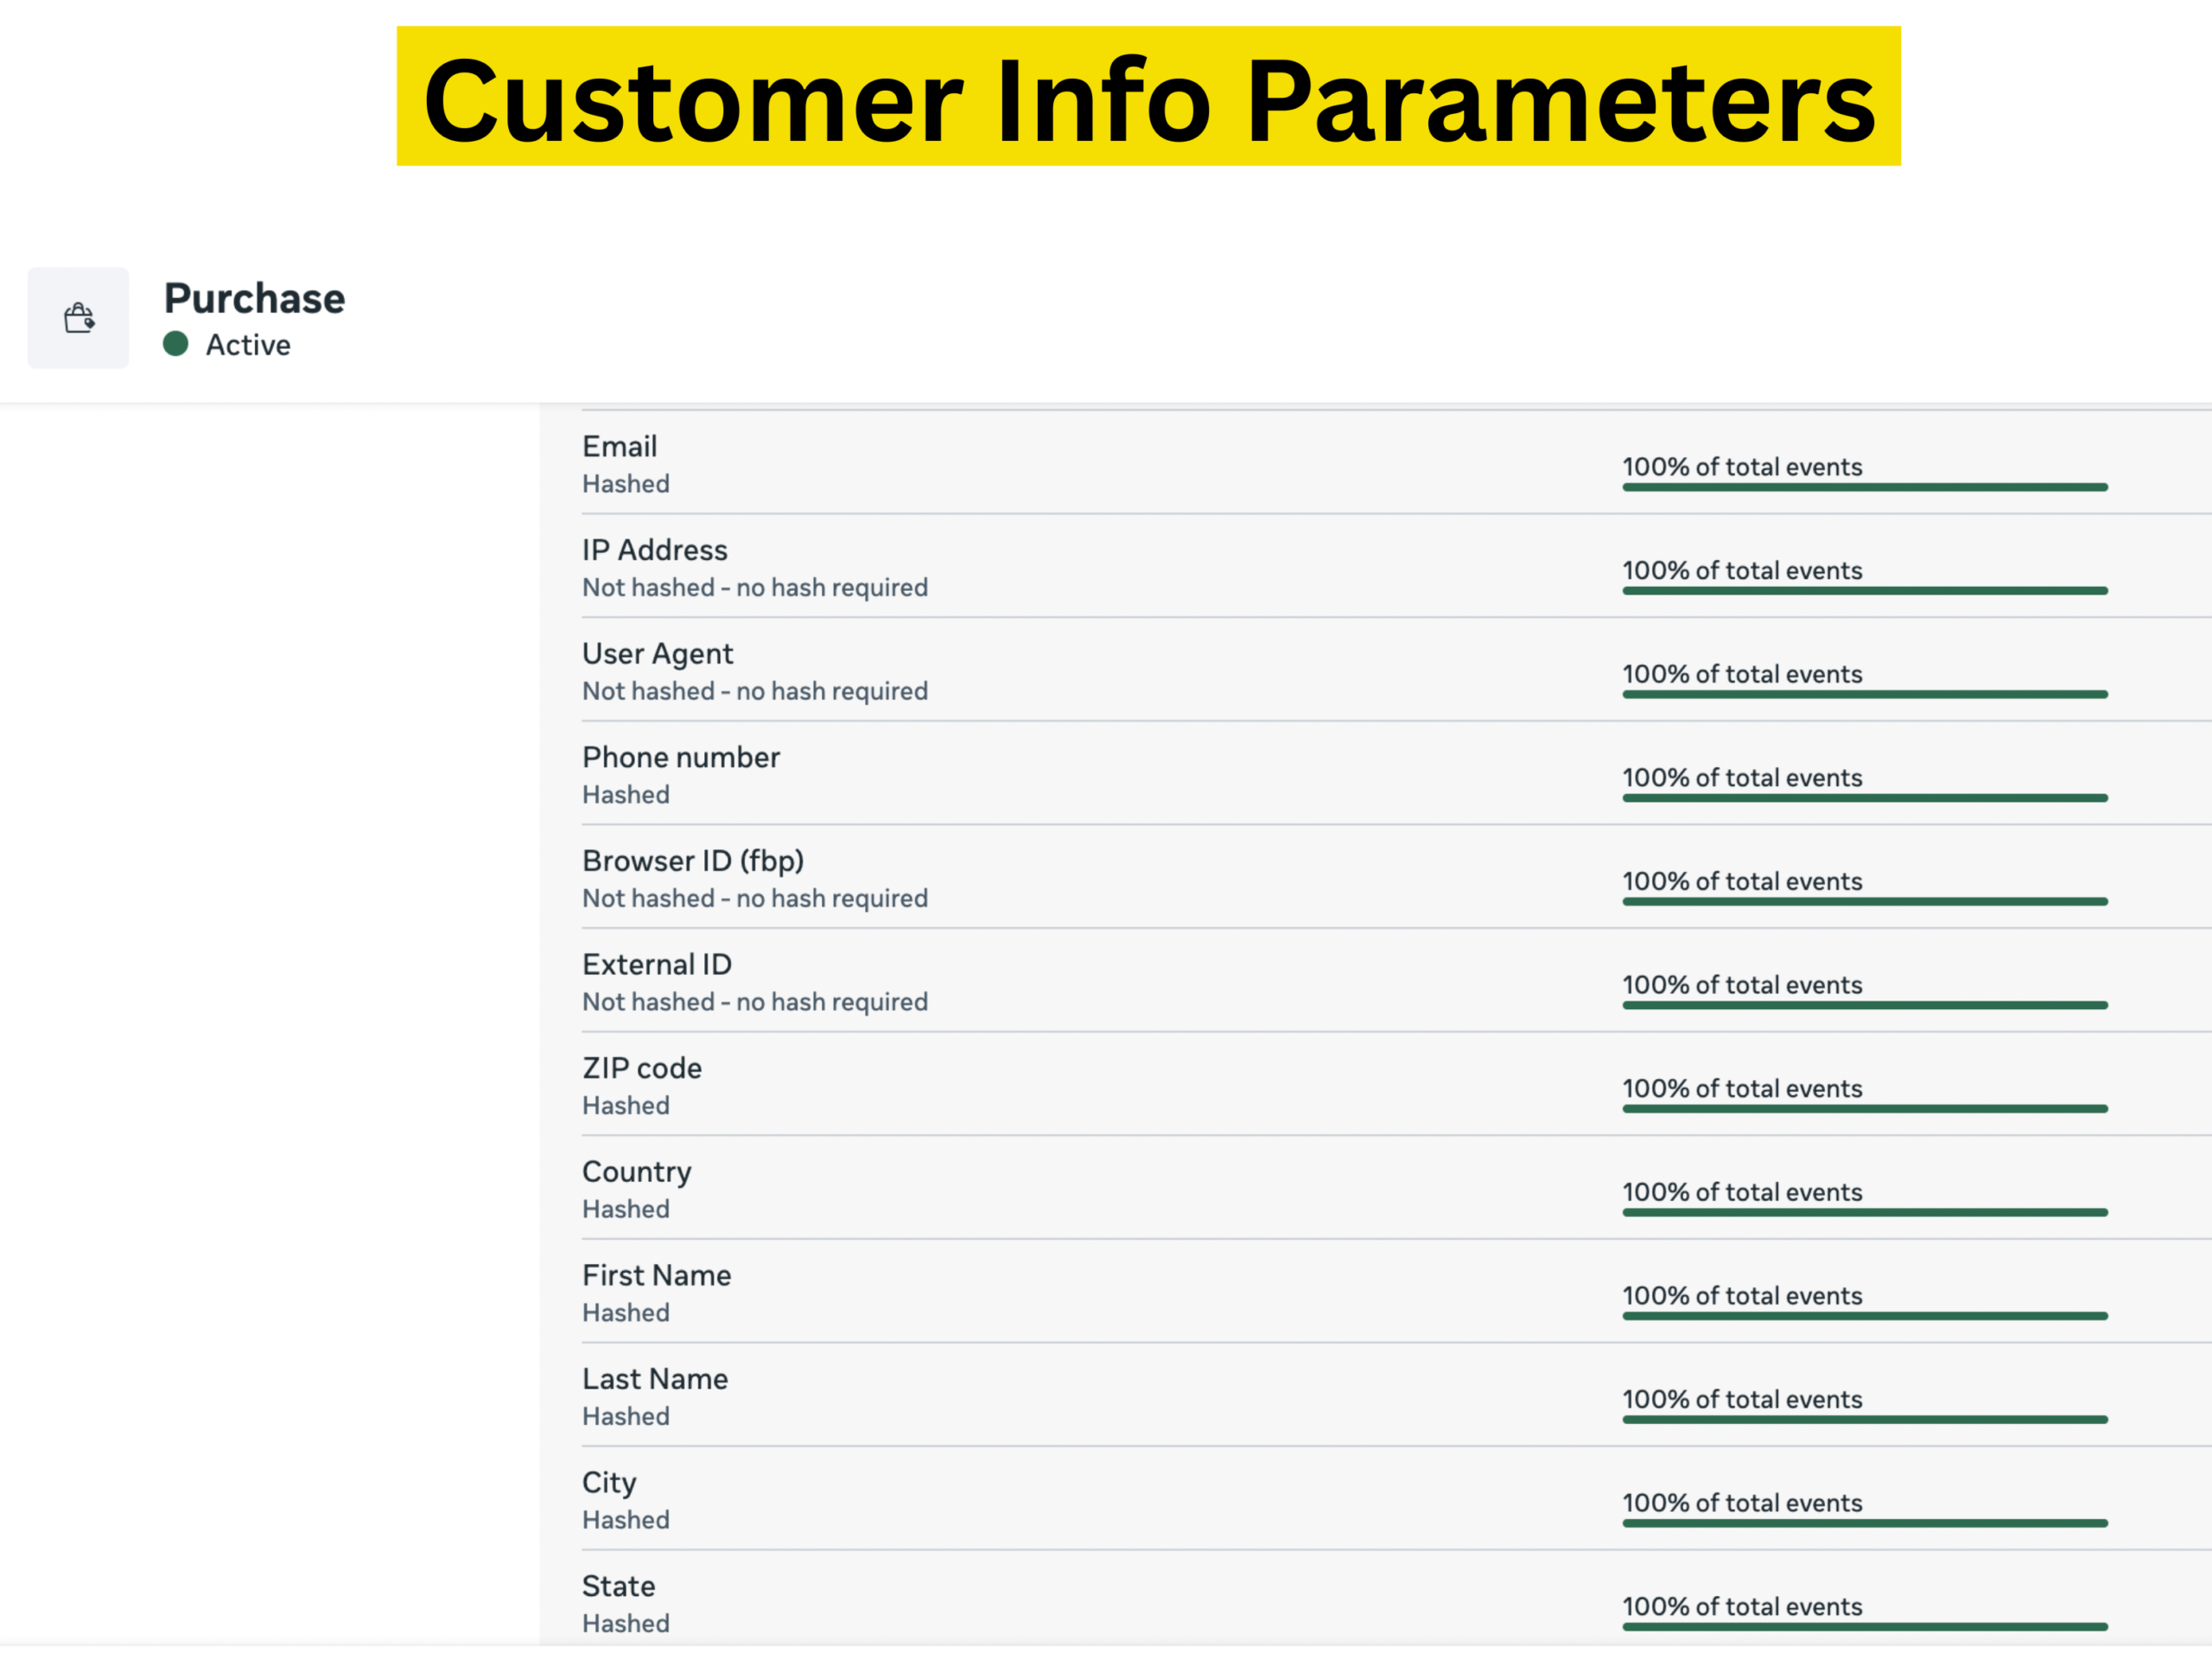The image size is (2212, 1659).
Task: Click the Browser ID (fbp) parameter
Action: (x=692, y=861)
